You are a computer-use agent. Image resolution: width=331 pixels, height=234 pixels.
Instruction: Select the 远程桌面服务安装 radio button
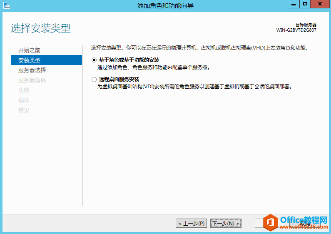[94, 80]
